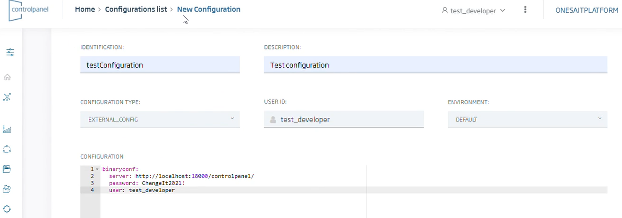Click the controlpanel logo
Viewport: 622px width, 218px height.
coord(28,10)
